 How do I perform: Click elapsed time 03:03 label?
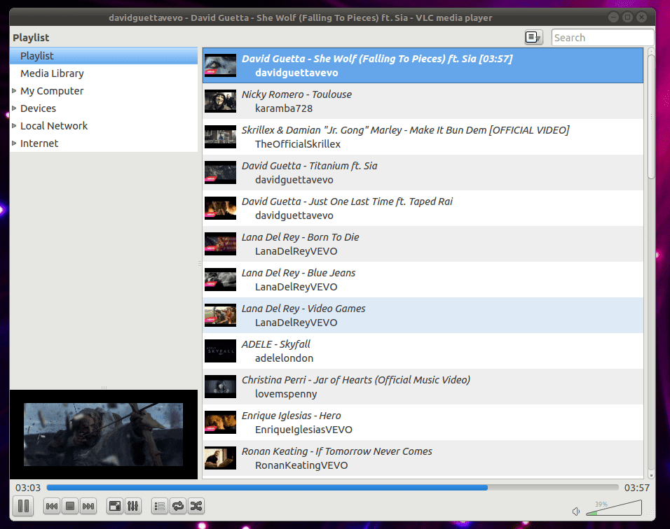tap(28, 488)
